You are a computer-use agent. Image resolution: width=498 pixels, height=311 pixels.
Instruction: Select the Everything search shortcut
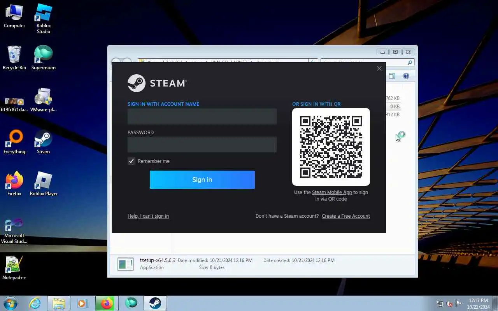[14, 142]
